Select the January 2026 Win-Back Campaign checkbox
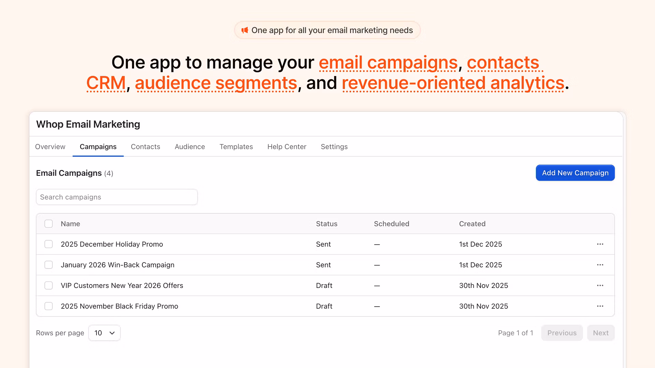 (x=48, y=265)
